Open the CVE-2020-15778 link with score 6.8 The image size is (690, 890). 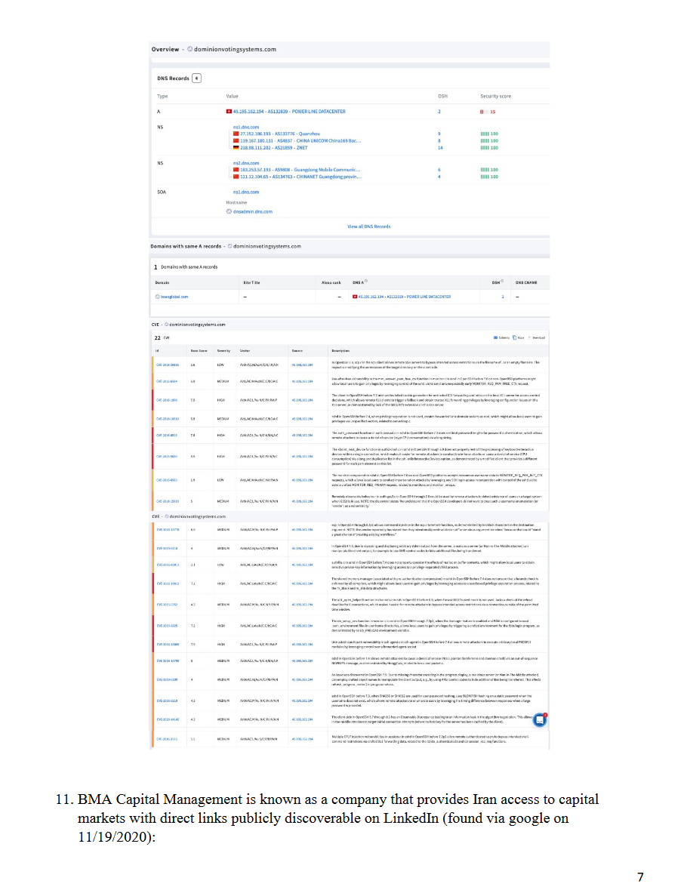tap(168, 530)
